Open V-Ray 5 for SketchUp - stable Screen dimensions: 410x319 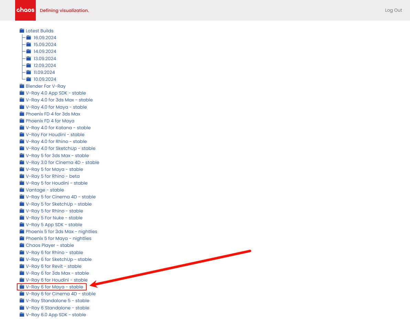tap(58, 204)
